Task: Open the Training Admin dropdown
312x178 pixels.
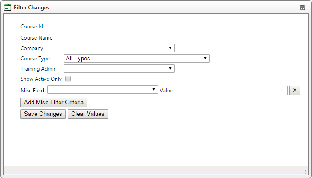Action: coord(119,68)
